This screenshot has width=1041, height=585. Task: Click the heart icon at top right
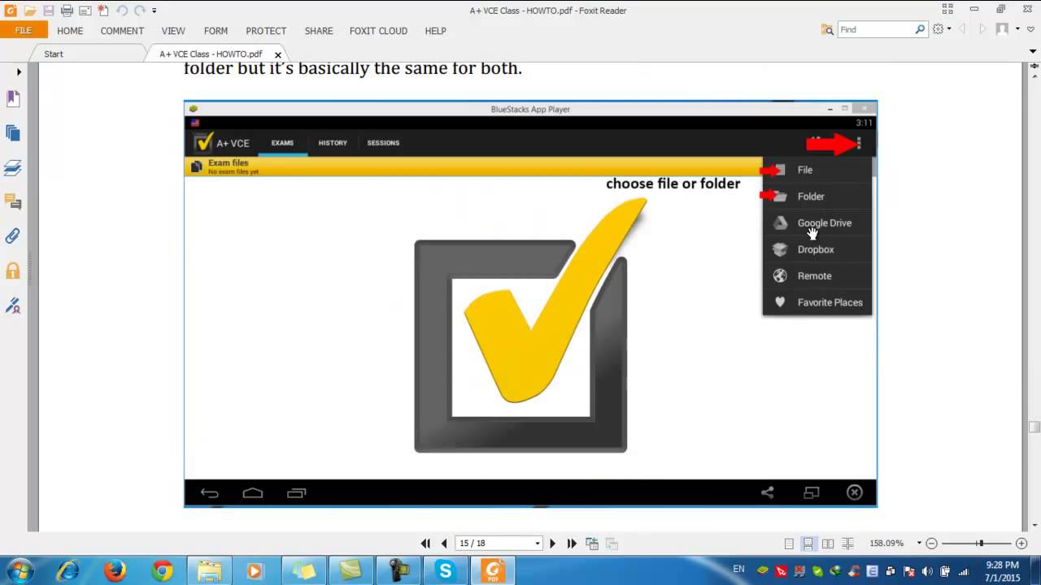[x=1031, y=29]
